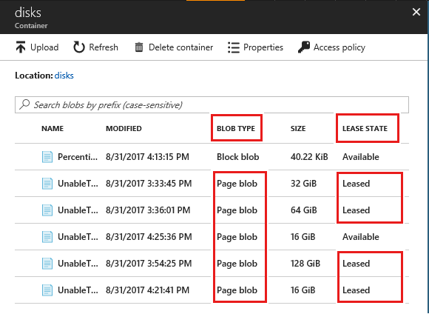Click the 128 GiB size cell
429x314 pixels.
pos(305,264)
